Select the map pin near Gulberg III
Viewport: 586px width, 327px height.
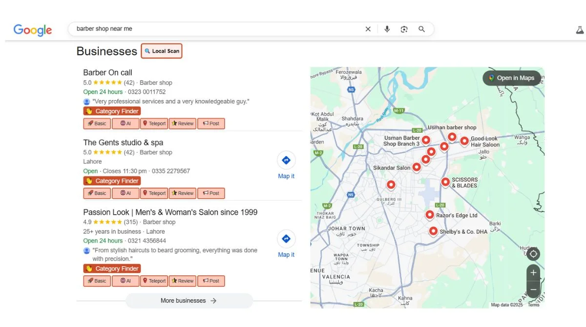(391, 184)
